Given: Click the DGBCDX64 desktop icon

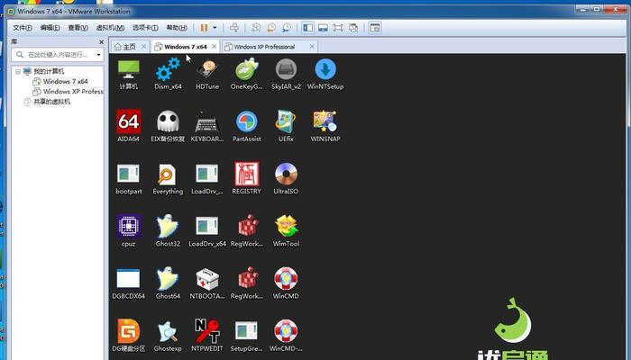Looking at the screenshot, I should click(x=128, y=283).
